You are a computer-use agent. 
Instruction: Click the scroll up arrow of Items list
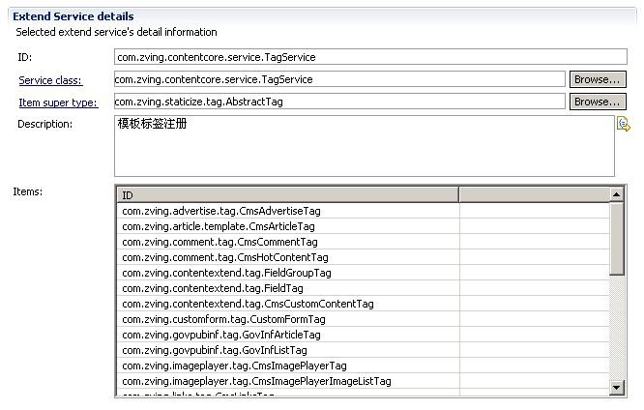point(617,194)
